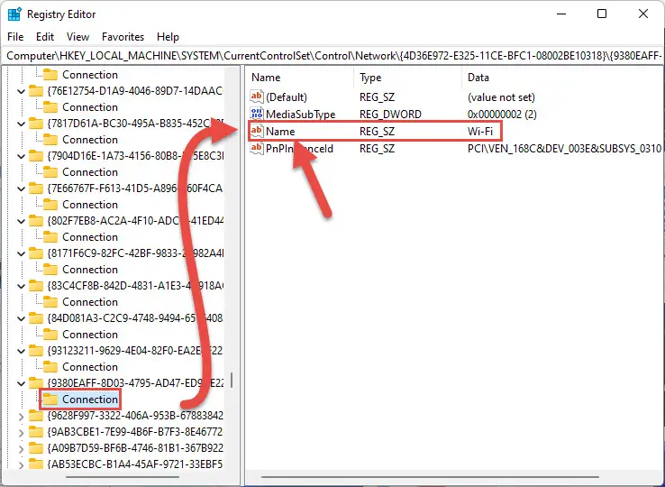The image size is (665, 487).
Task: Select folder icon of {76E12754-D1A9-4046 key
Action: (x=36, y=91)
